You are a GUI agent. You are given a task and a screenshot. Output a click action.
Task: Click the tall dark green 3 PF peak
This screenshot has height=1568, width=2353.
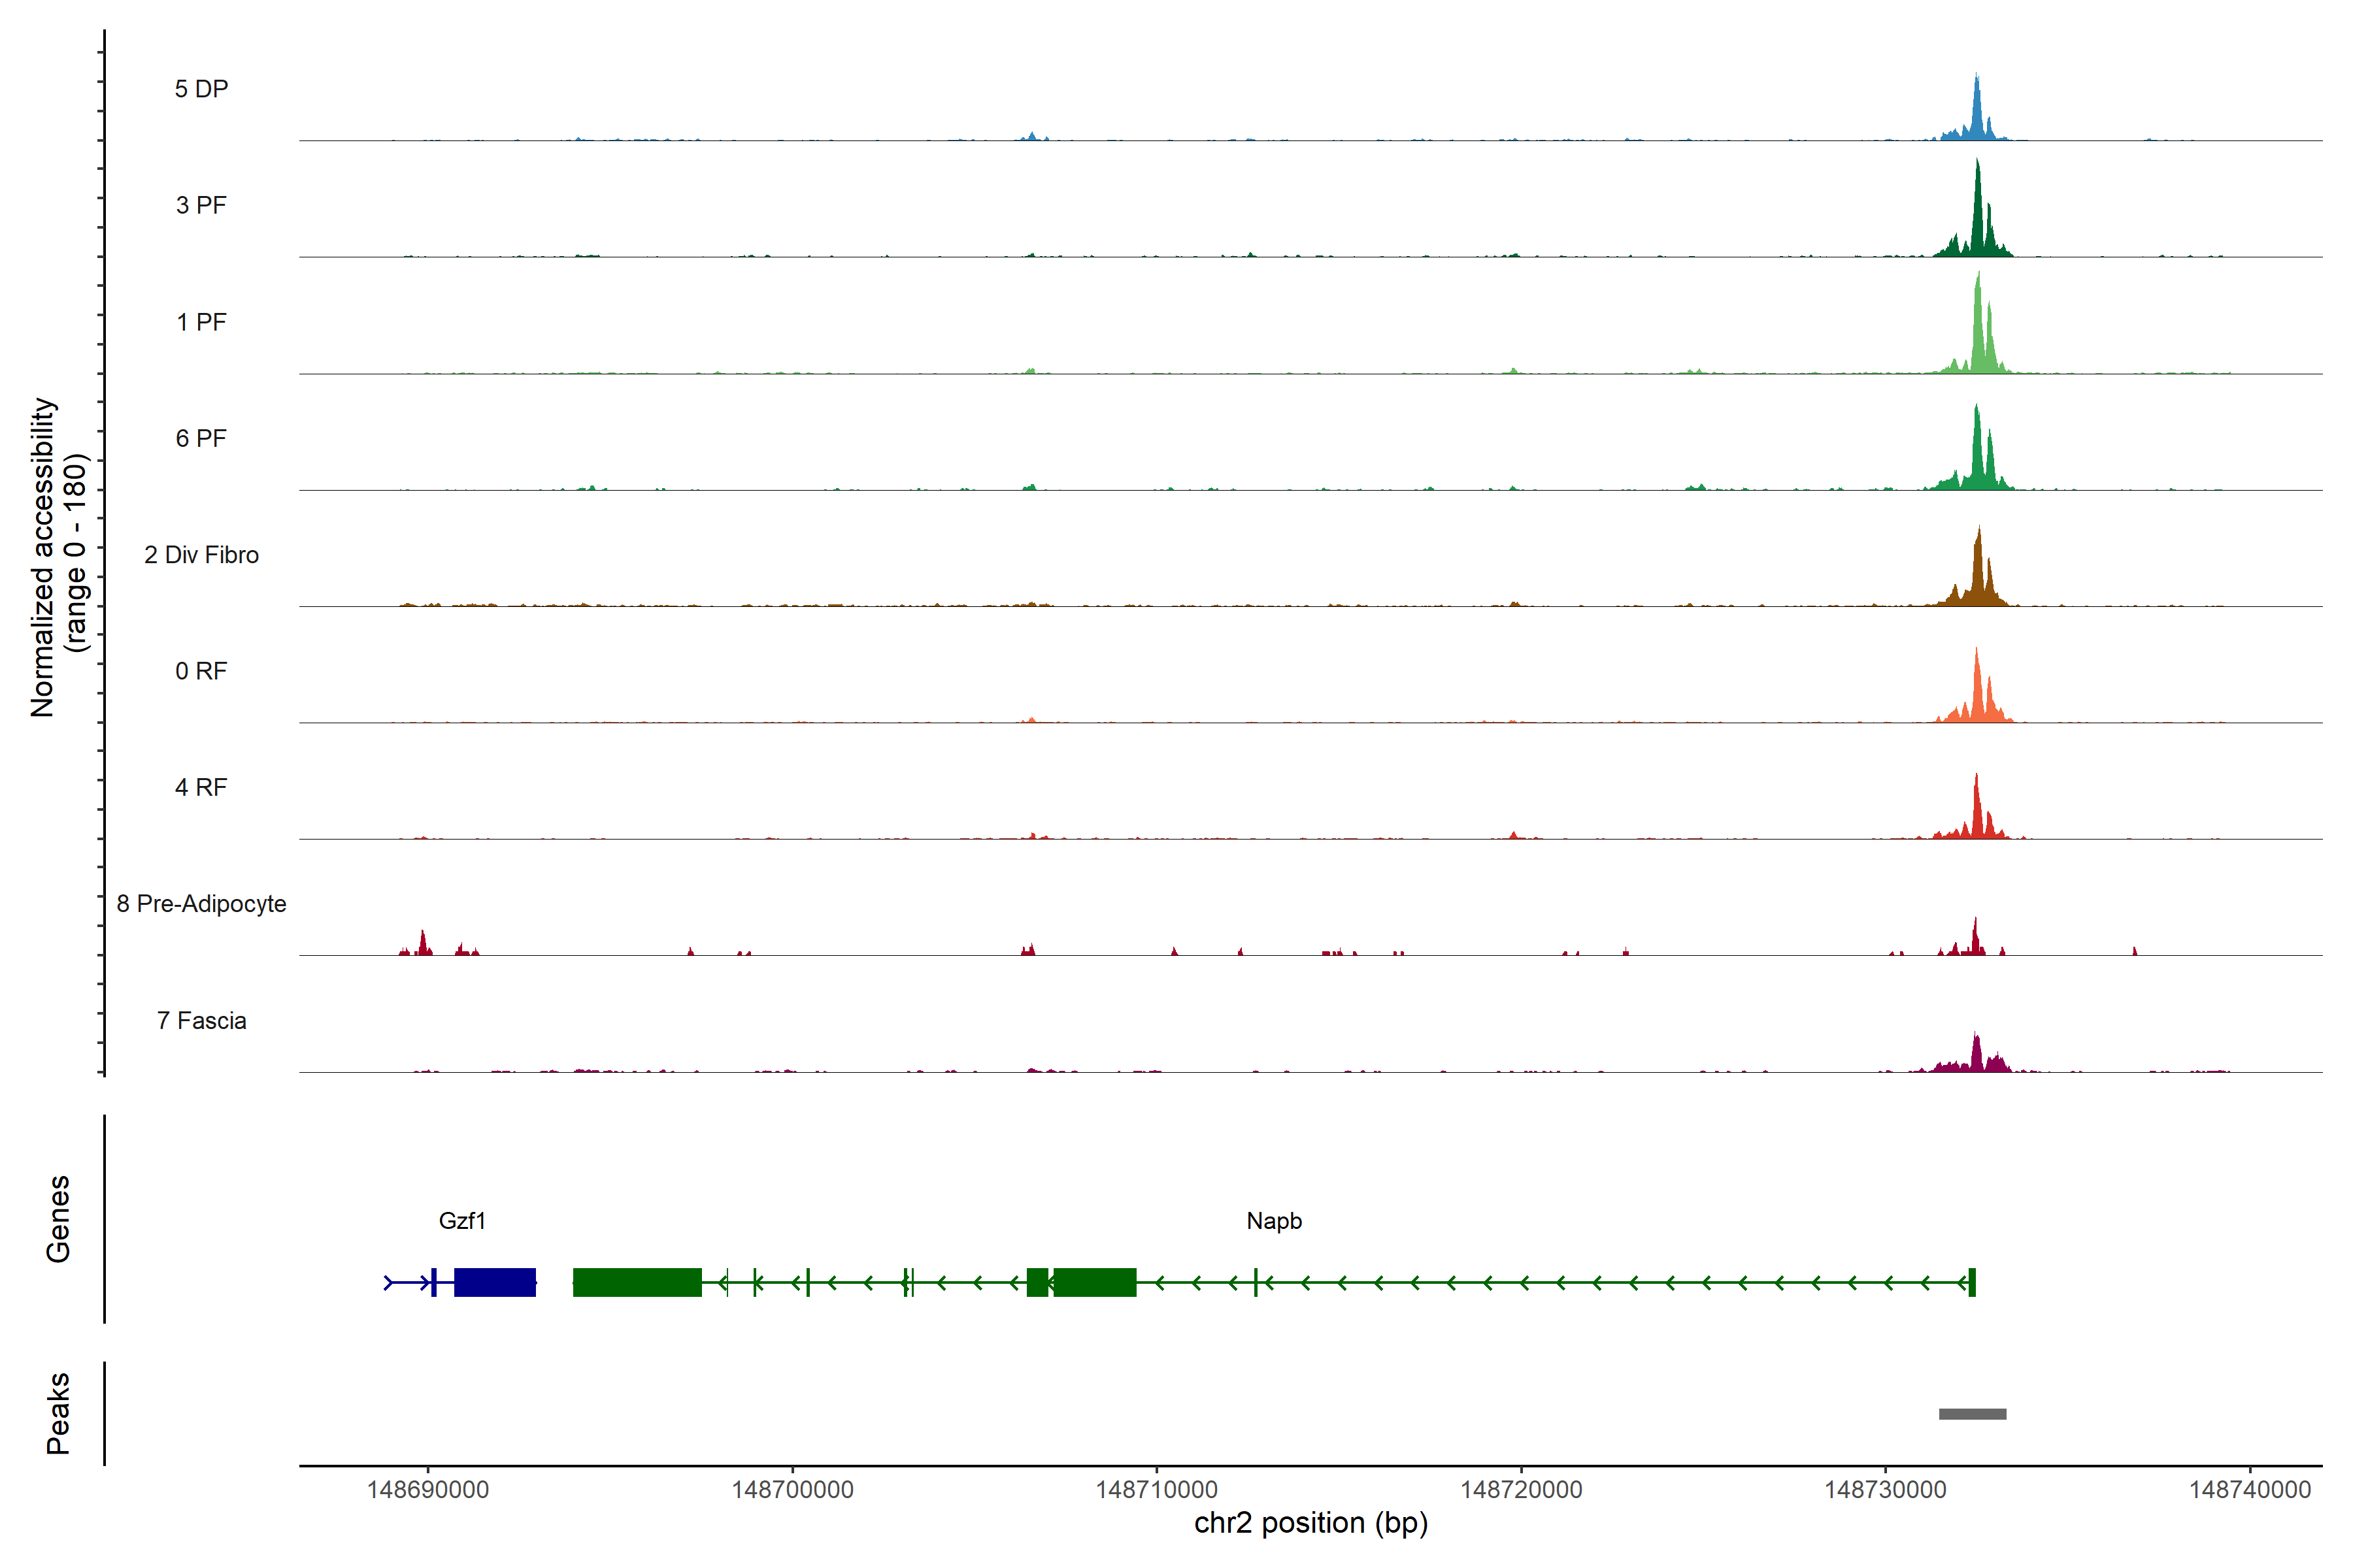[1978, 215]
